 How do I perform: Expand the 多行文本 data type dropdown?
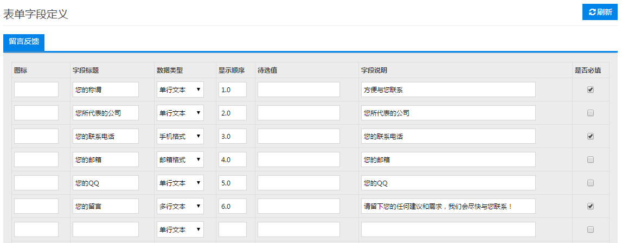pyautogui.click(x=180, y=206)
